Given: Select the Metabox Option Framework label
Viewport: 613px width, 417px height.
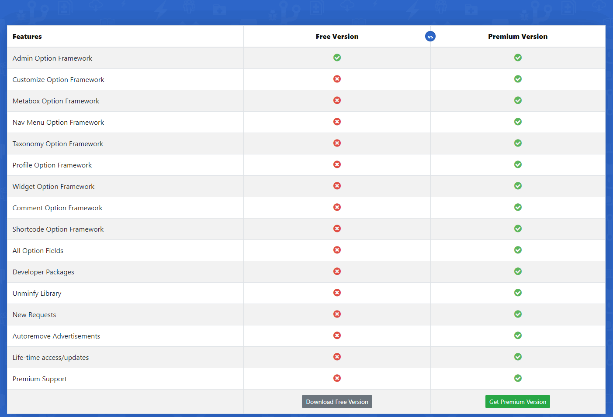Looking at the screenshot, I should (x=56, y=101).
